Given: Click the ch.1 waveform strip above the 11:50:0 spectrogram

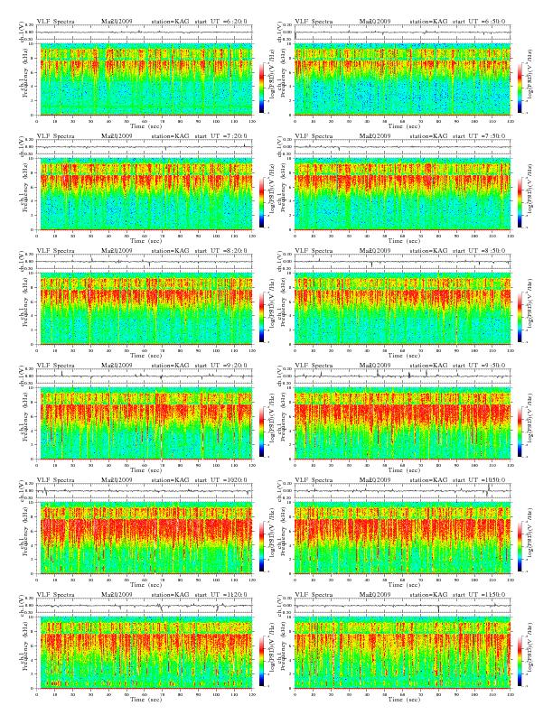Looking at the screenshot, I should click(402, 606).
